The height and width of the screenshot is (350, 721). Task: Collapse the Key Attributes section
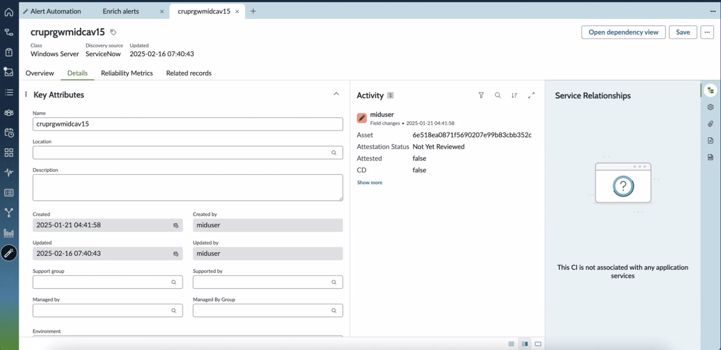click(x=336, y=94)
